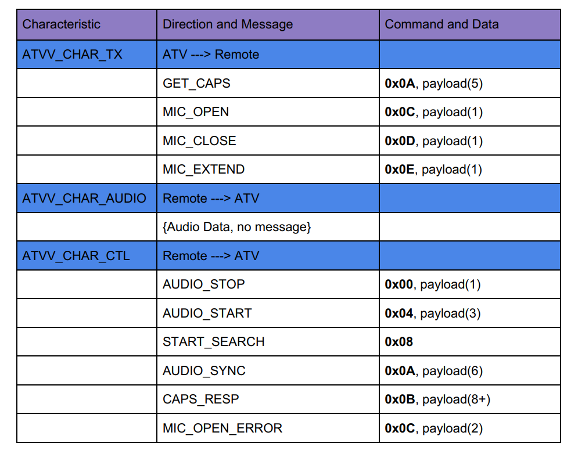Select the Audio Data, no message cell

[x=268, y=227]
